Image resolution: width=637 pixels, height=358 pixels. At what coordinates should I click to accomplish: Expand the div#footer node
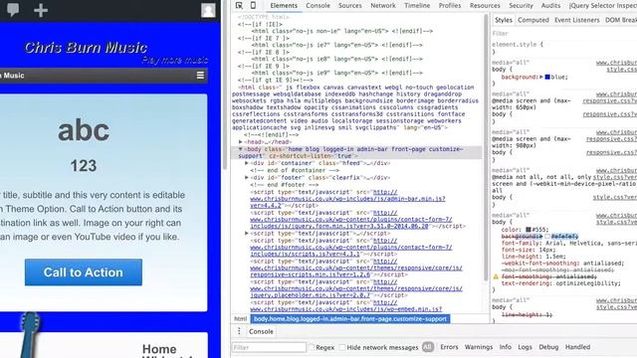(x=247, y=177)
